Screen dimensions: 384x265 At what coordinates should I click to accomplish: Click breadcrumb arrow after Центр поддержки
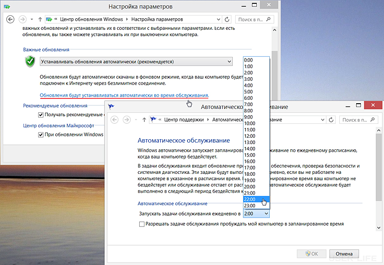(208, 120)
